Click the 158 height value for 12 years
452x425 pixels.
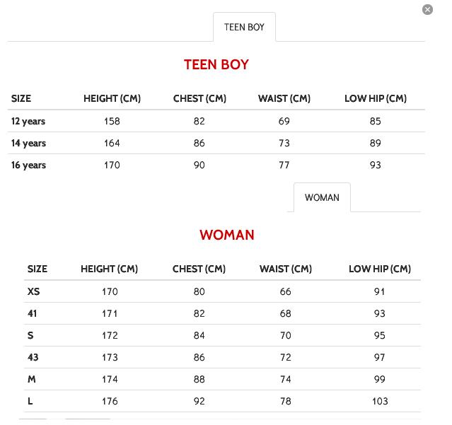(112, 122)
